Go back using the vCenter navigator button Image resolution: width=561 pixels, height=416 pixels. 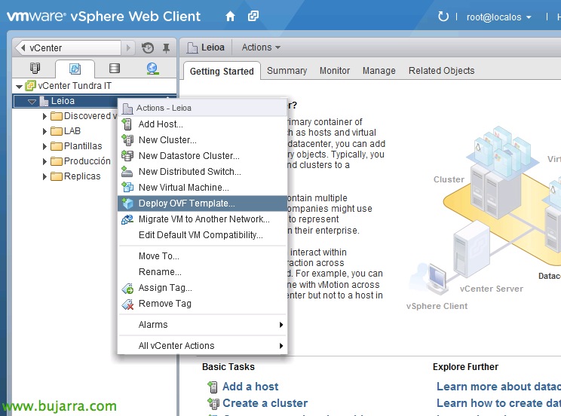tap(68, 47)
